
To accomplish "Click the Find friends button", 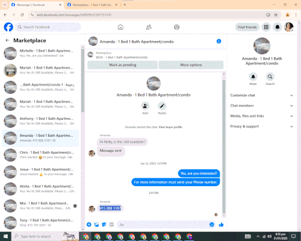I will pos(247,27).
